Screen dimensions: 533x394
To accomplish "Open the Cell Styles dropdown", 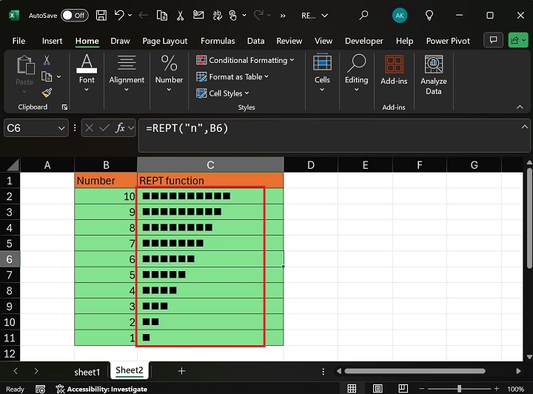I will click(x=224, y=93).
